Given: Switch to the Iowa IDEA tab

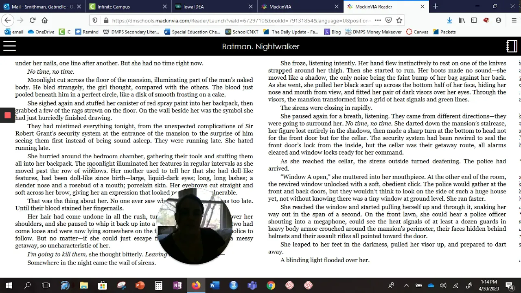Looking at the screenshot, I should [x=214, y=7].
